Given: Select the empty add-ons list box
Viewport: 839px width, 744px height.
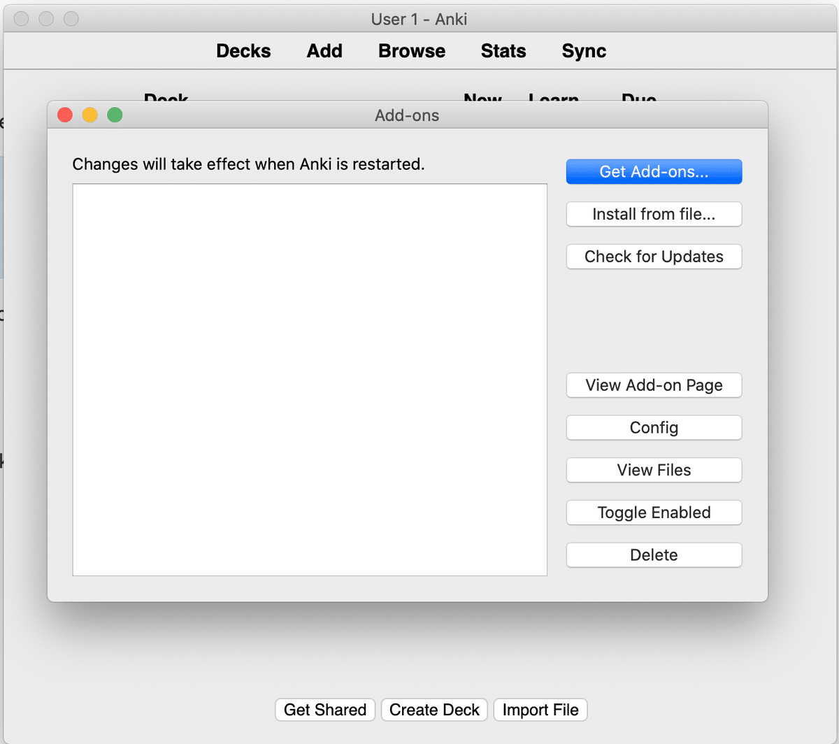Looking at the screenshot, I should pos(310,380).
